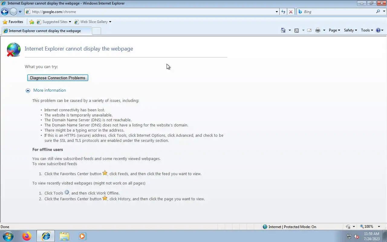Click Diagnose Connection Problems button
387x242 pixels.
(x=58, y=78)
